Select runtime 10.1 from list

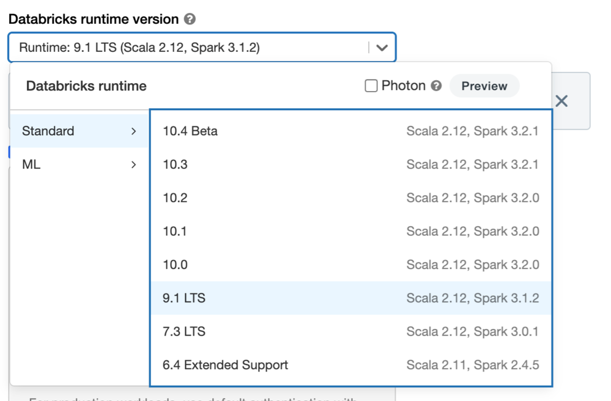coord(350,231)
